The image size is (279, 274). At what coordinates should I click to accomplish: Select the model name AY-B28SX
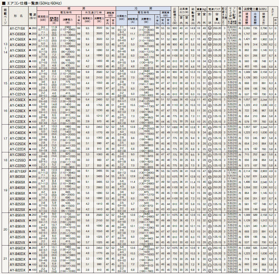click(x=17, y=199)
